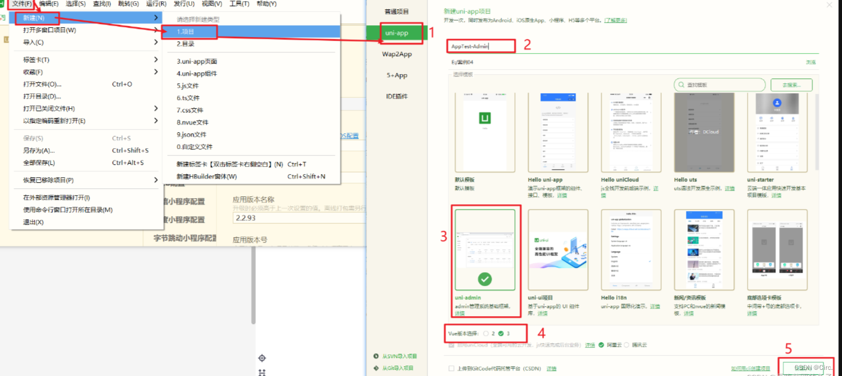This screenshot has height=376, width=842.
Task: Choose 使用命令行窗口打开所在目录(M)
Action: click(x=87, y=210)
